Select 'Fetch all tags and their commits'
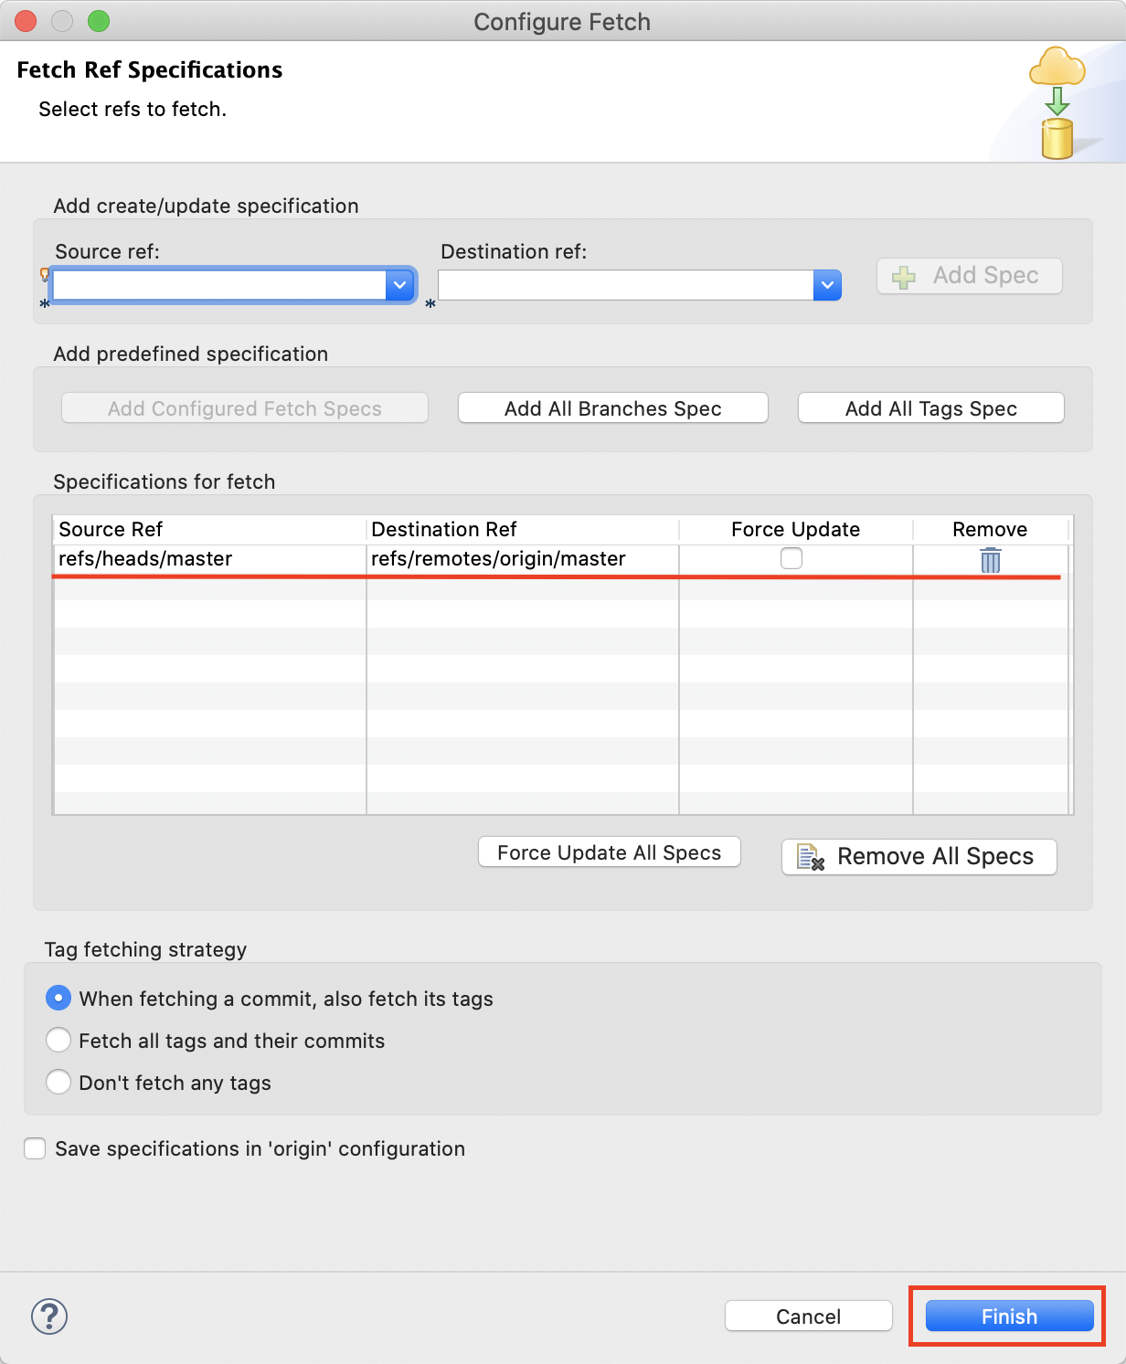The width and height of the screenshot is (1126, 1364). click(58, 1041)
